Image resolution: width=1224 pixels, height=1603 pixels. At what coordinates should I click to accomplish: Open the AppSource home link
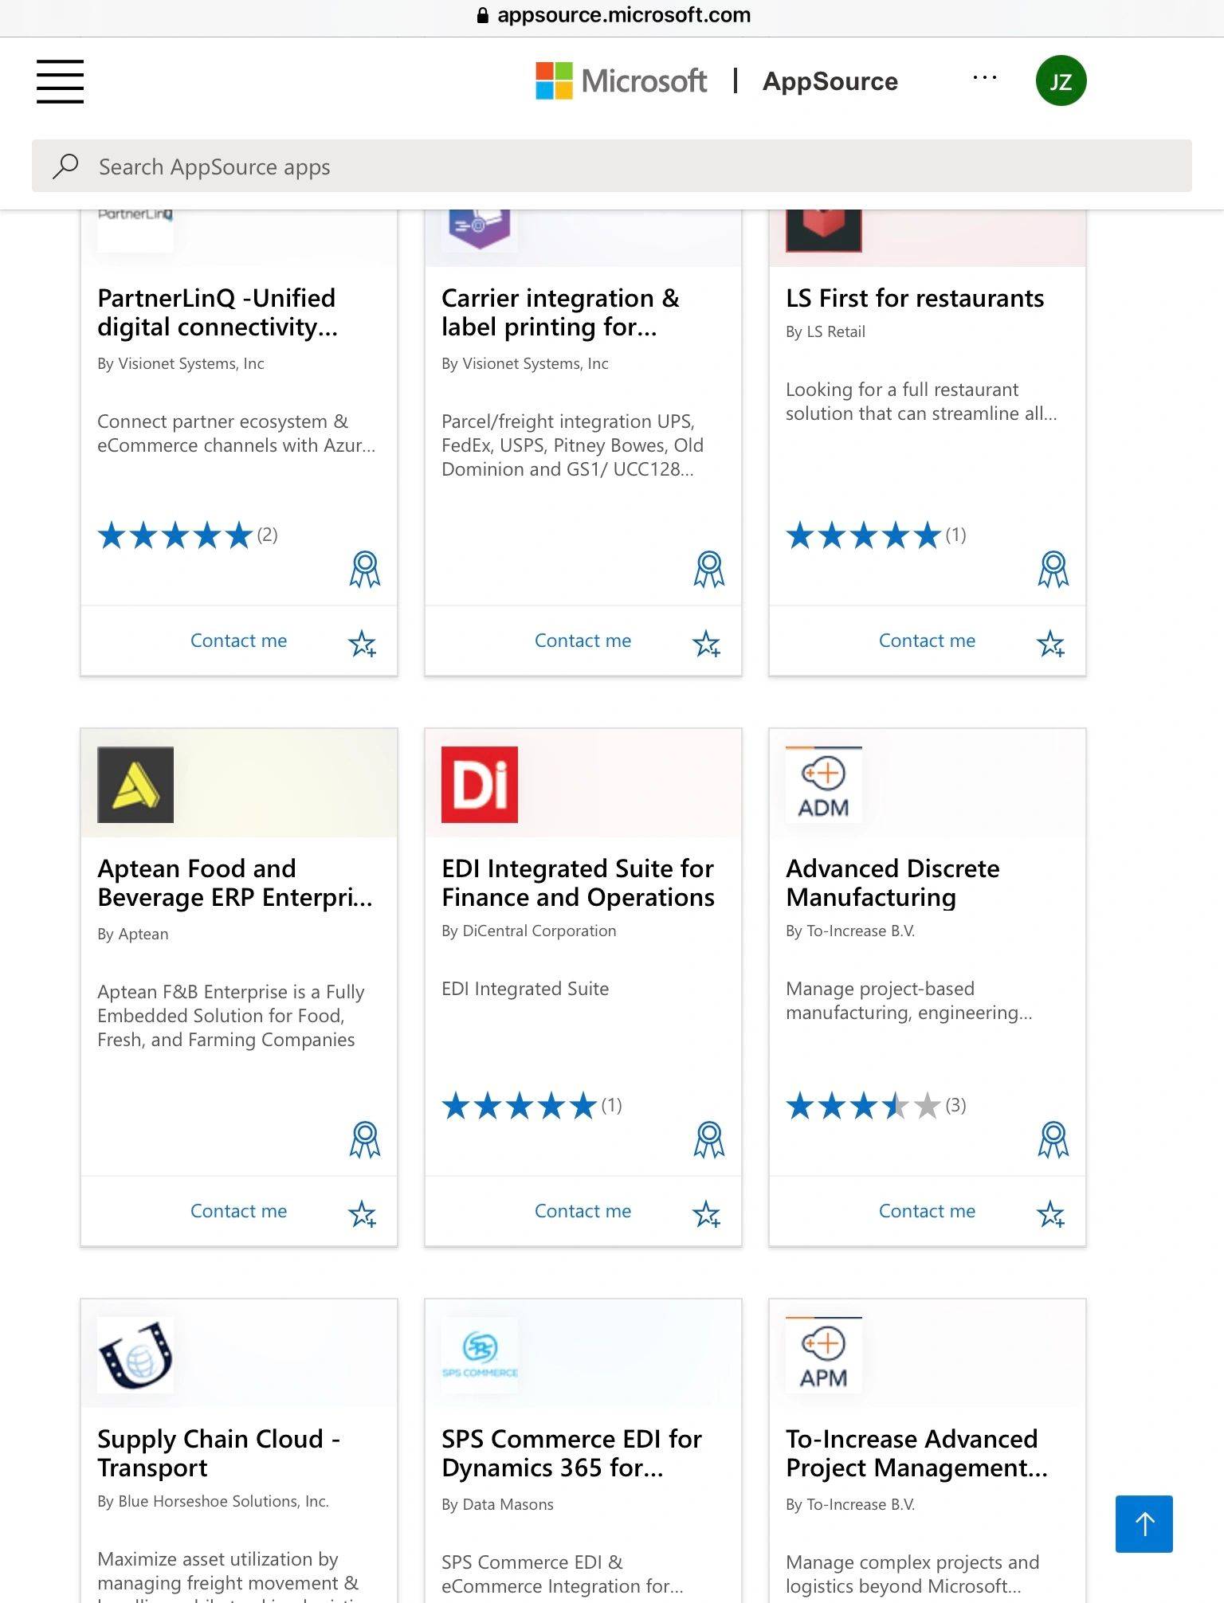click(830, 81)
